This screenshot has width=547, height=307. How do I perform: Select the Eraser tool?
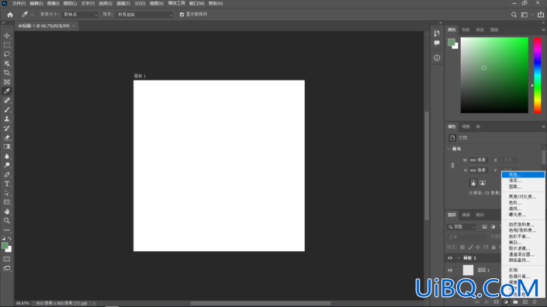(7, 138)
